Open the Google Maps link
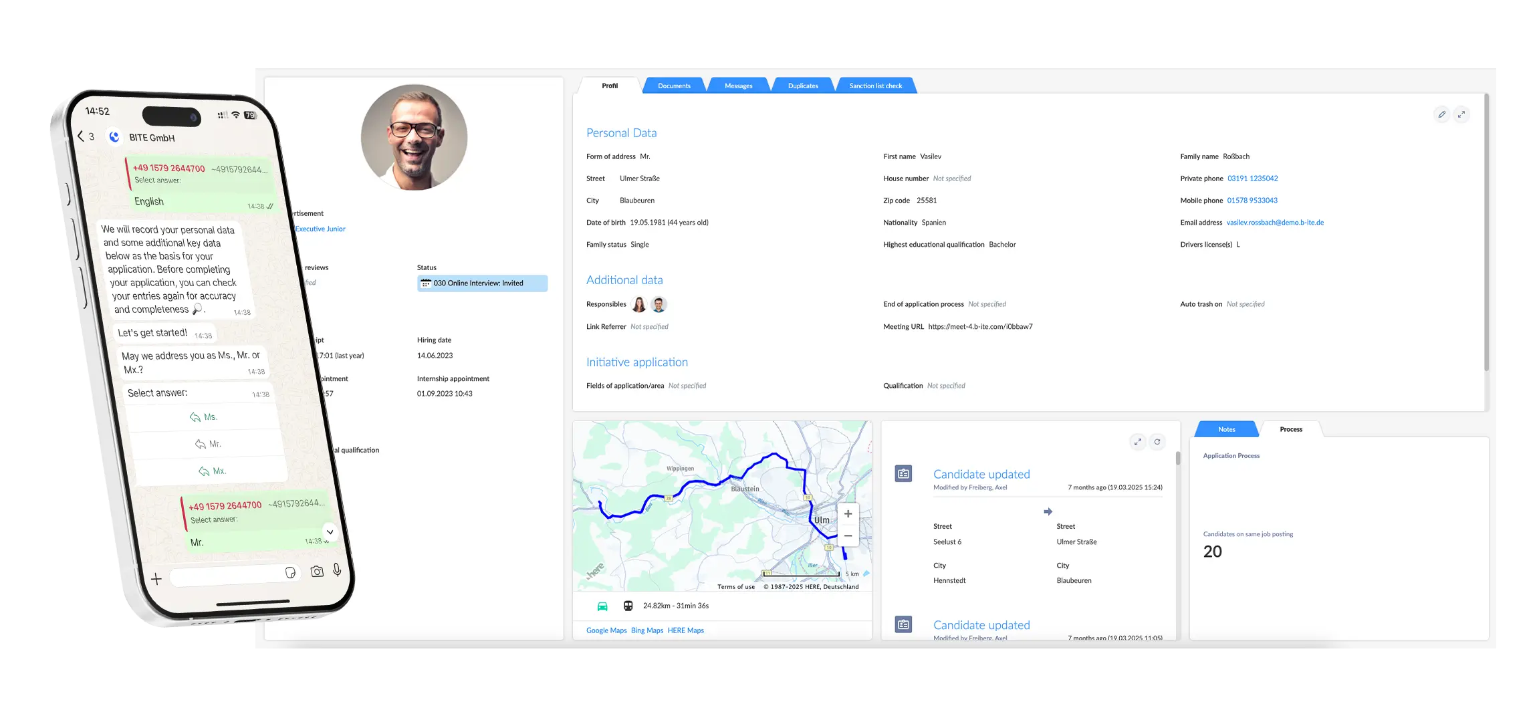Screen dimensions: 1539x716 tap(606, 630)
